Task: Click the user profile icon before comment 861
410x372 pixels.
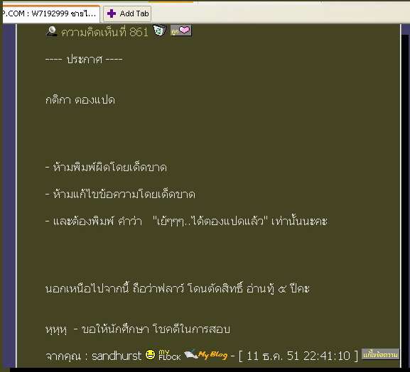Action: point(52,31)
